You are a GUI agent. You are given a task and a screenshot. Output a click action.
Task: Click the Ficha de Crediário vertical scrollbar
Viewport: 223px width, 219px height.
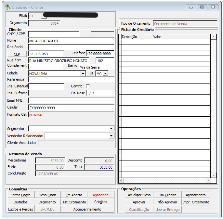(x=214, y=107)
